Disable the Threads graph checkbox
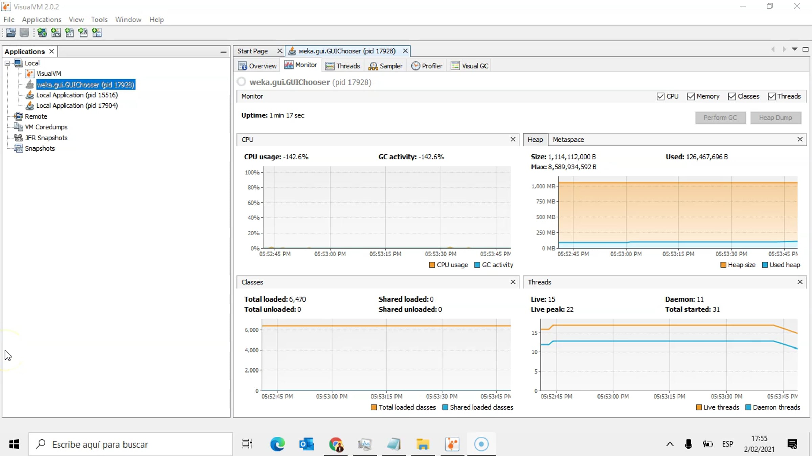812x456 pixels. [772, 96]
